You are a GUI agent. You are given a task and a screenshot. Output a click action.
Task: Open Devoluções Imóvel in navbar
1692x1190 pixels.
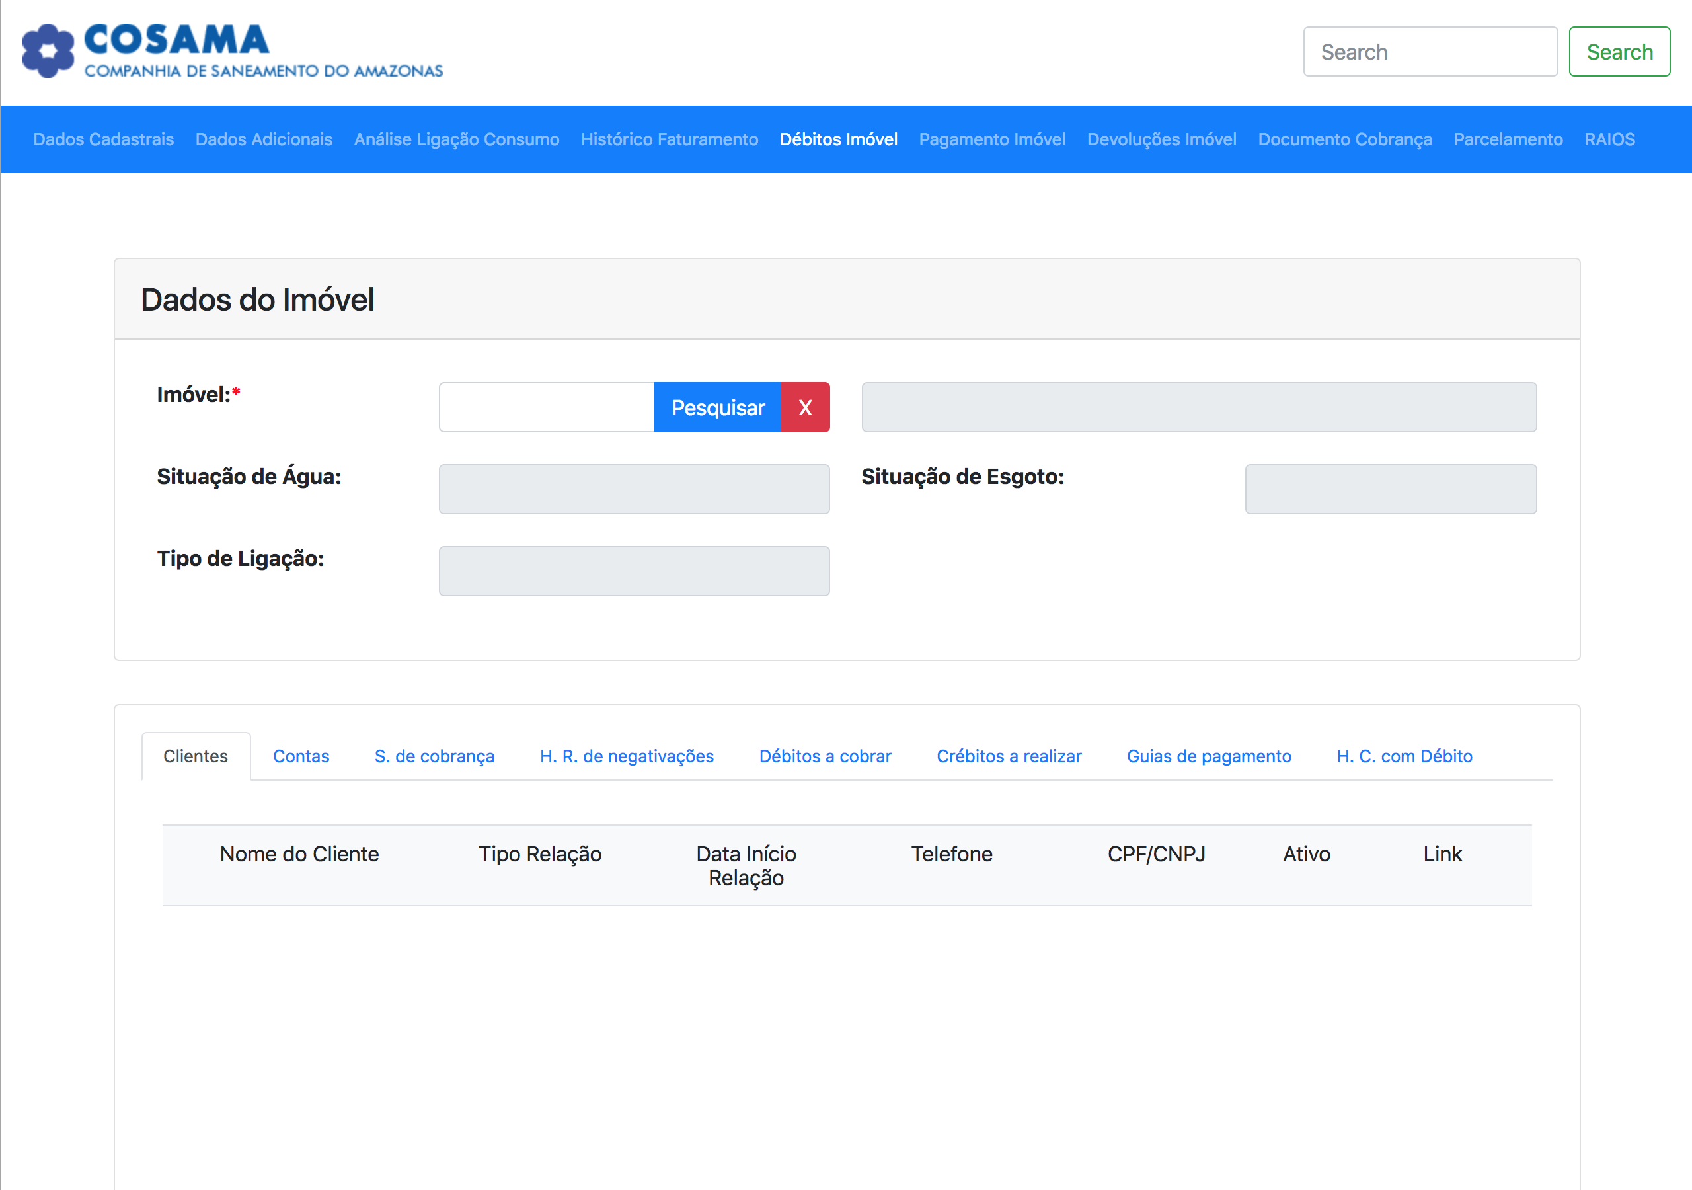1161,139
